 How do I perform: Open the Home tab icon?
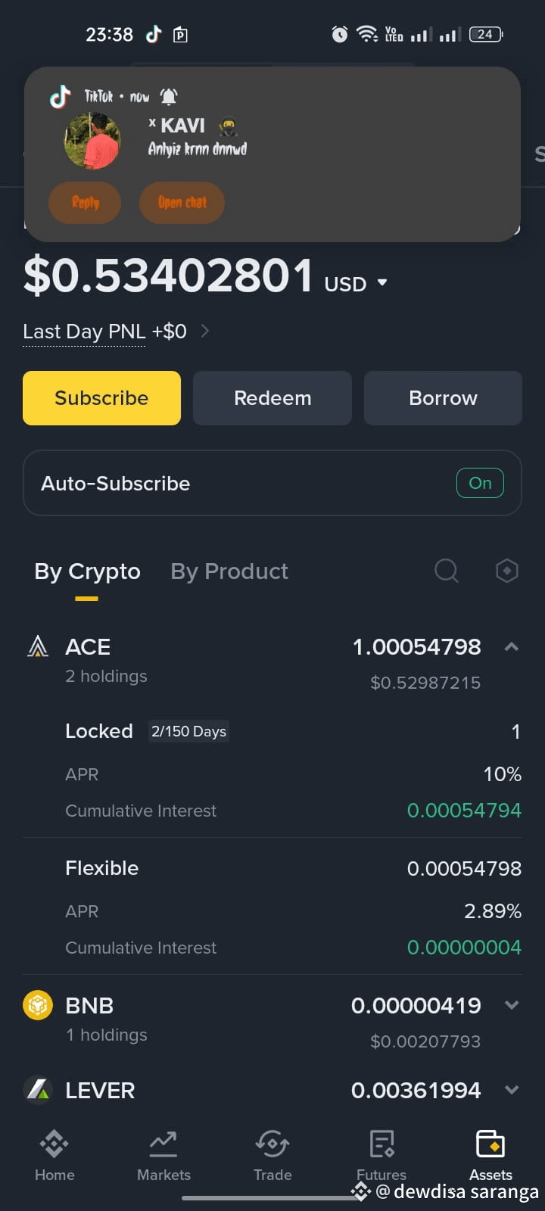coord(54,1144)
